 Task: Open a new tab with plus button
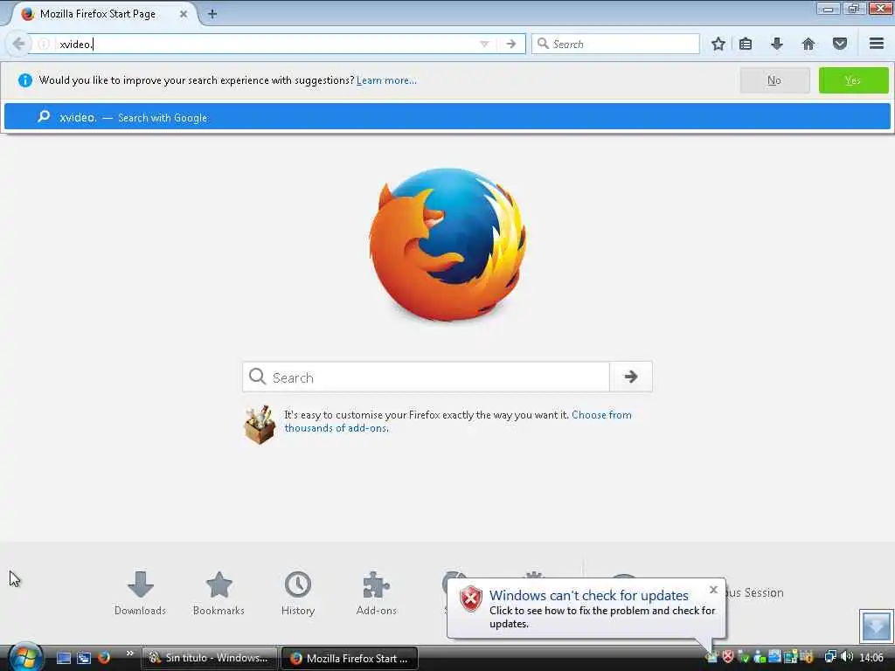point(212,14)
